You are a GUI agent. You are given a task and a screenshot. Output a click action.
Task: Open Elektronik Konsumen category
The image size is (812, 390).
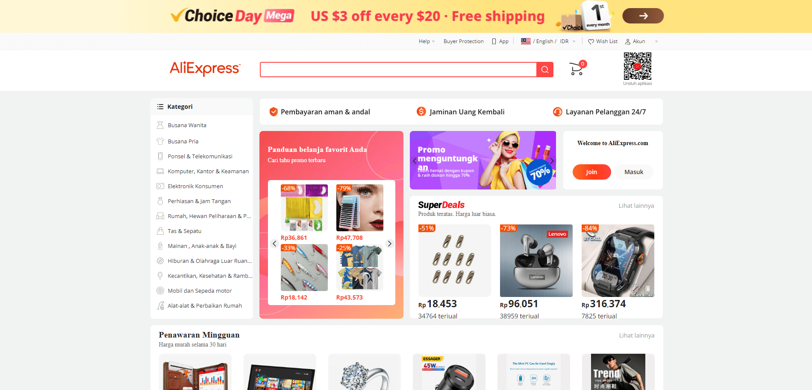(195, 186)
